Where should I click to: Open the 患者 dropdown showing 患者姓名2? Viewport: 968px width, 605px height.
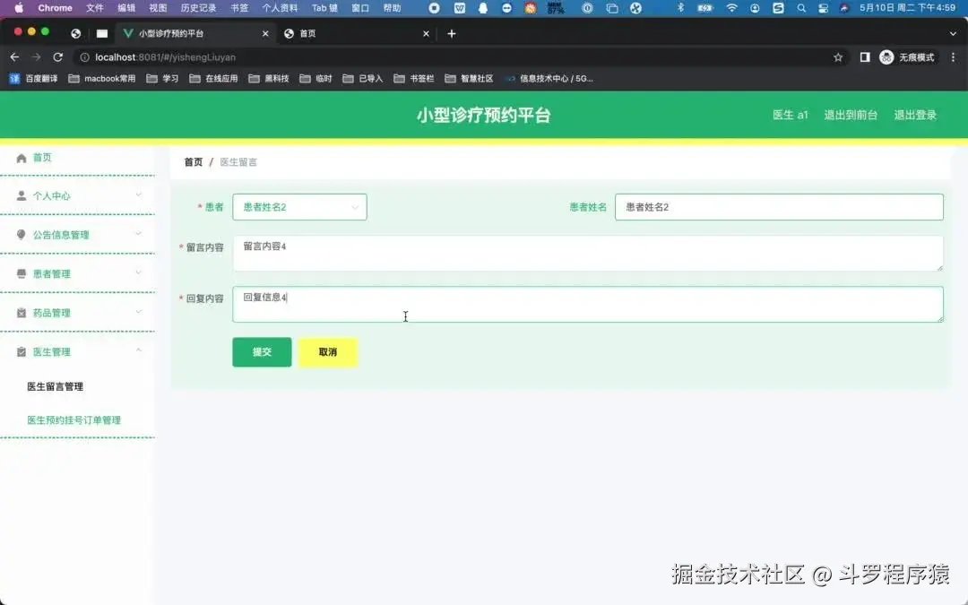[299, 207]
